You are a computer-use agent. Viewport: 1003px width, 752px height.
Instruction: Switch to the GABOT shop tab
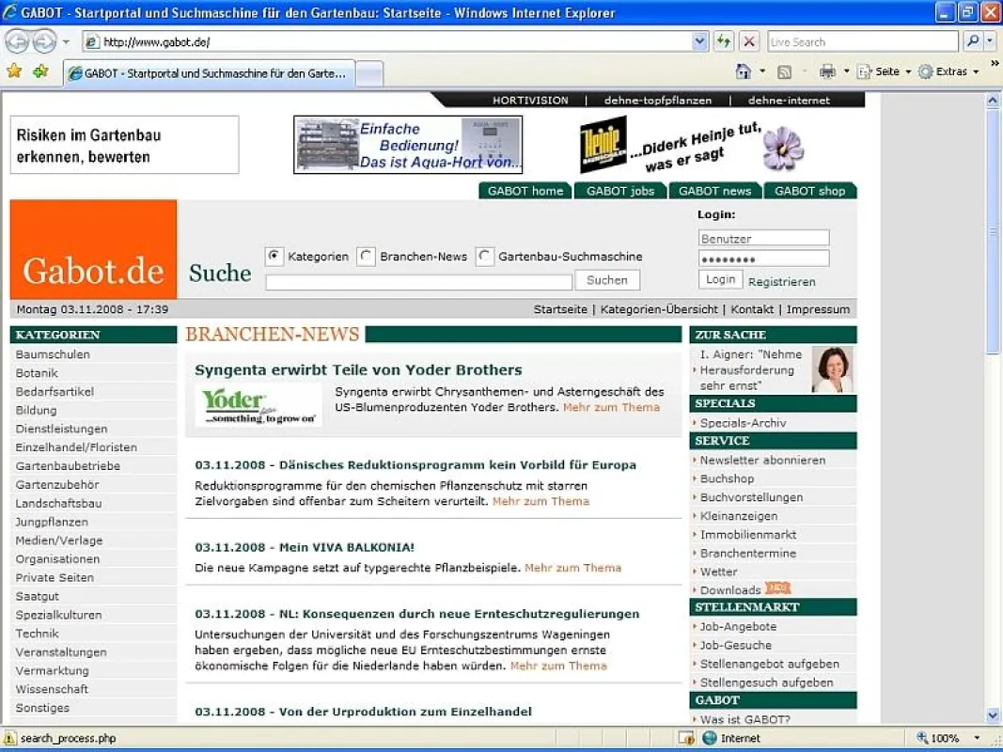point(809,191)
